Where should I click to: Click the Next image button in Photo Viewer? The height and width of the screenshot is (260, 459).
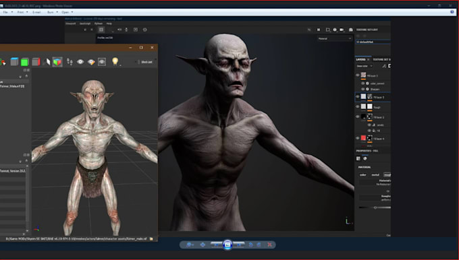tap(239, 245)
